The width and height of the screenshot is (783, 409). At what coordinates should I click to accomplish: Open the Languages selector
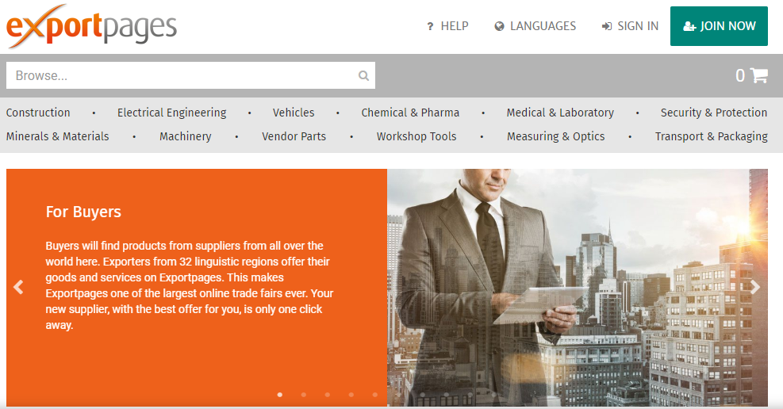(535, 26)
